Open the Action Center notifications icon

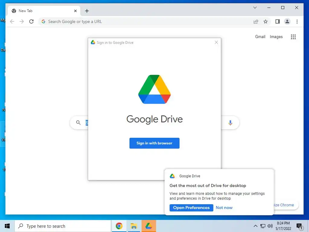pos(299,226)
